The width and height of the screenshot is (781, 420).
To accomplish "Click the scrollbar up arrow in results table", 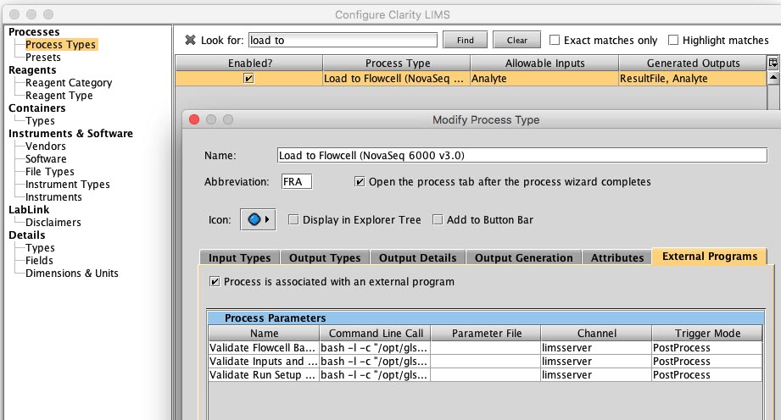I will 773,78.
